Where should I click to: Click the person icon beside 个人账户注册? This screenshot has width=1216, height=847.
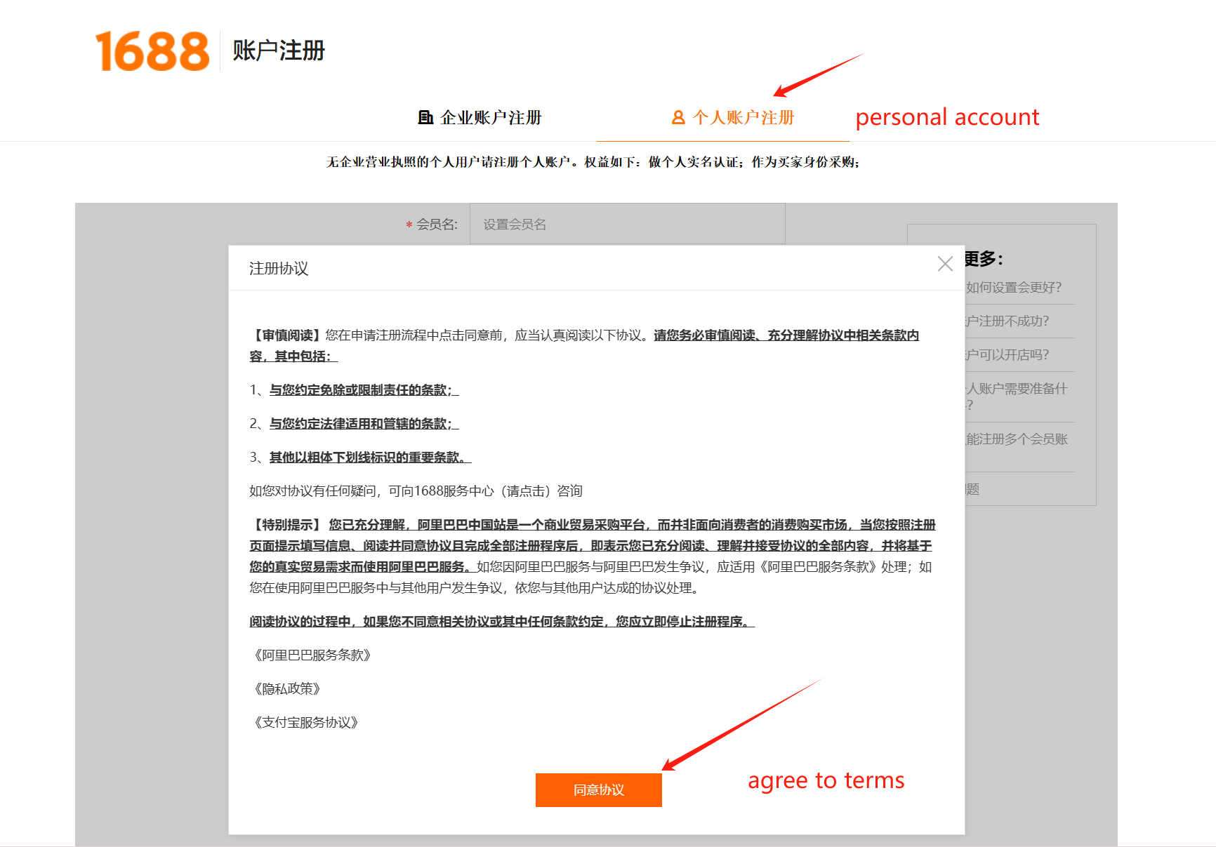[x=678, y=118]
